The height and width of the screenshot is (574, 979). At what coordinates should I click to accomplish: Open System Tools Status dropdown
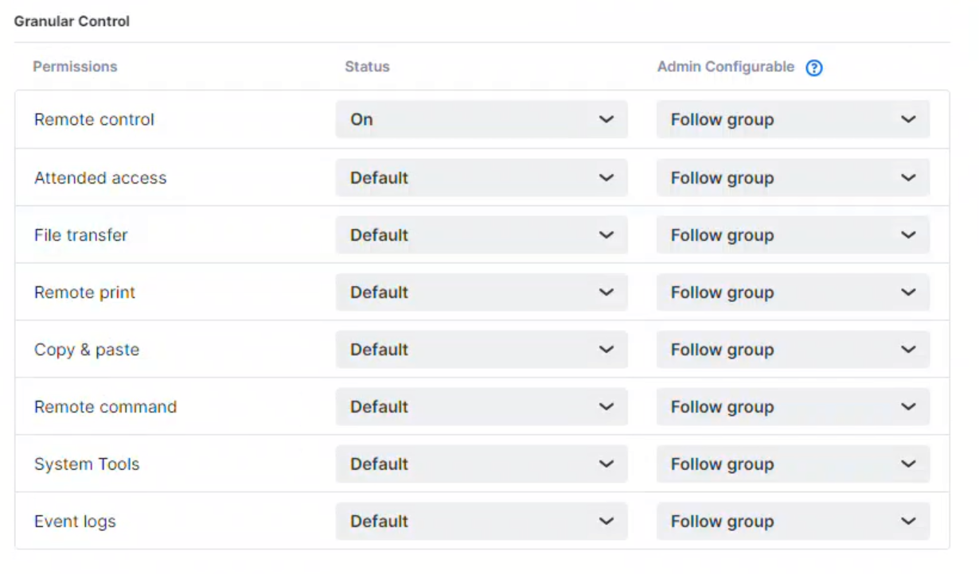pyautogui.click(x=482, y=464)
